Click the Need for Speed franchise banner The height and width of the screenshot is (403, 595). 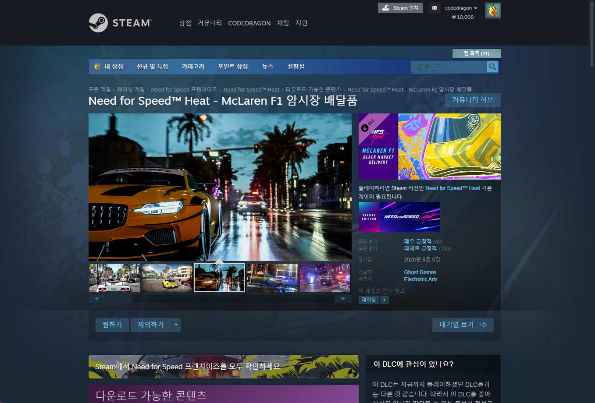[x=224, y=367]
